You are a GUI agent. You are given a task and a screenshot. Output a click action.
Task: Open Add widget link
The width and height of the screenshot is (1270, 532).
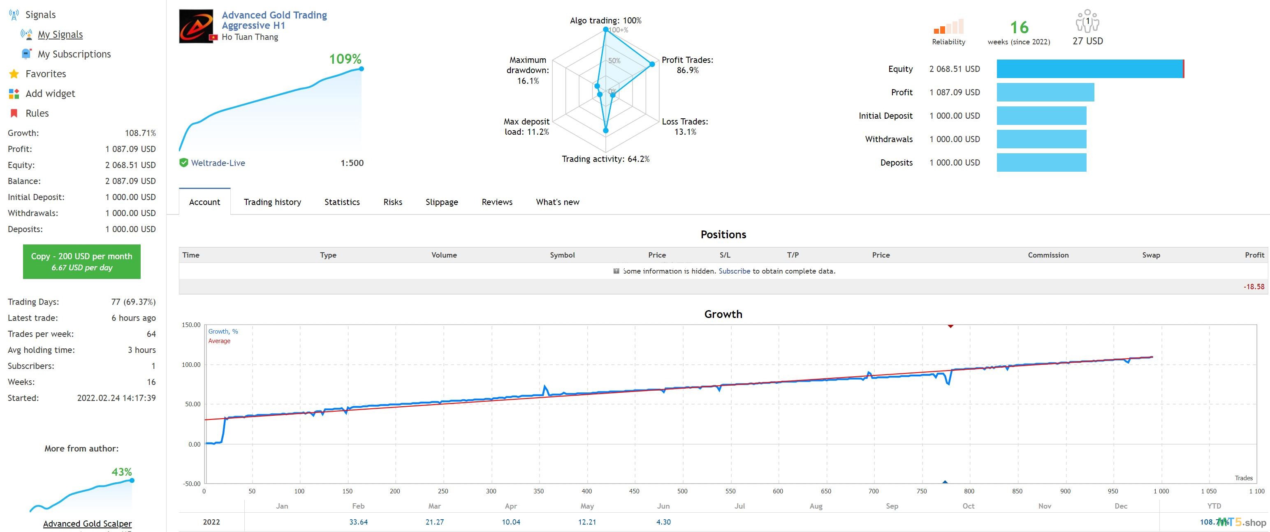tap(50, 94)
